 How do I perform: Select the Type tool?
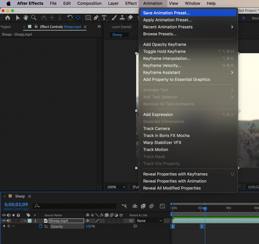coord(104,18)
